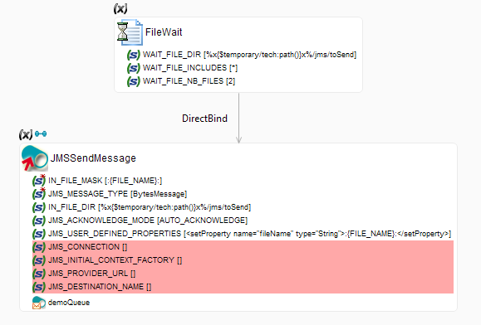Select the demoQueue metadata link text
This screenshot has height=325, width=481.
point(69,303)
